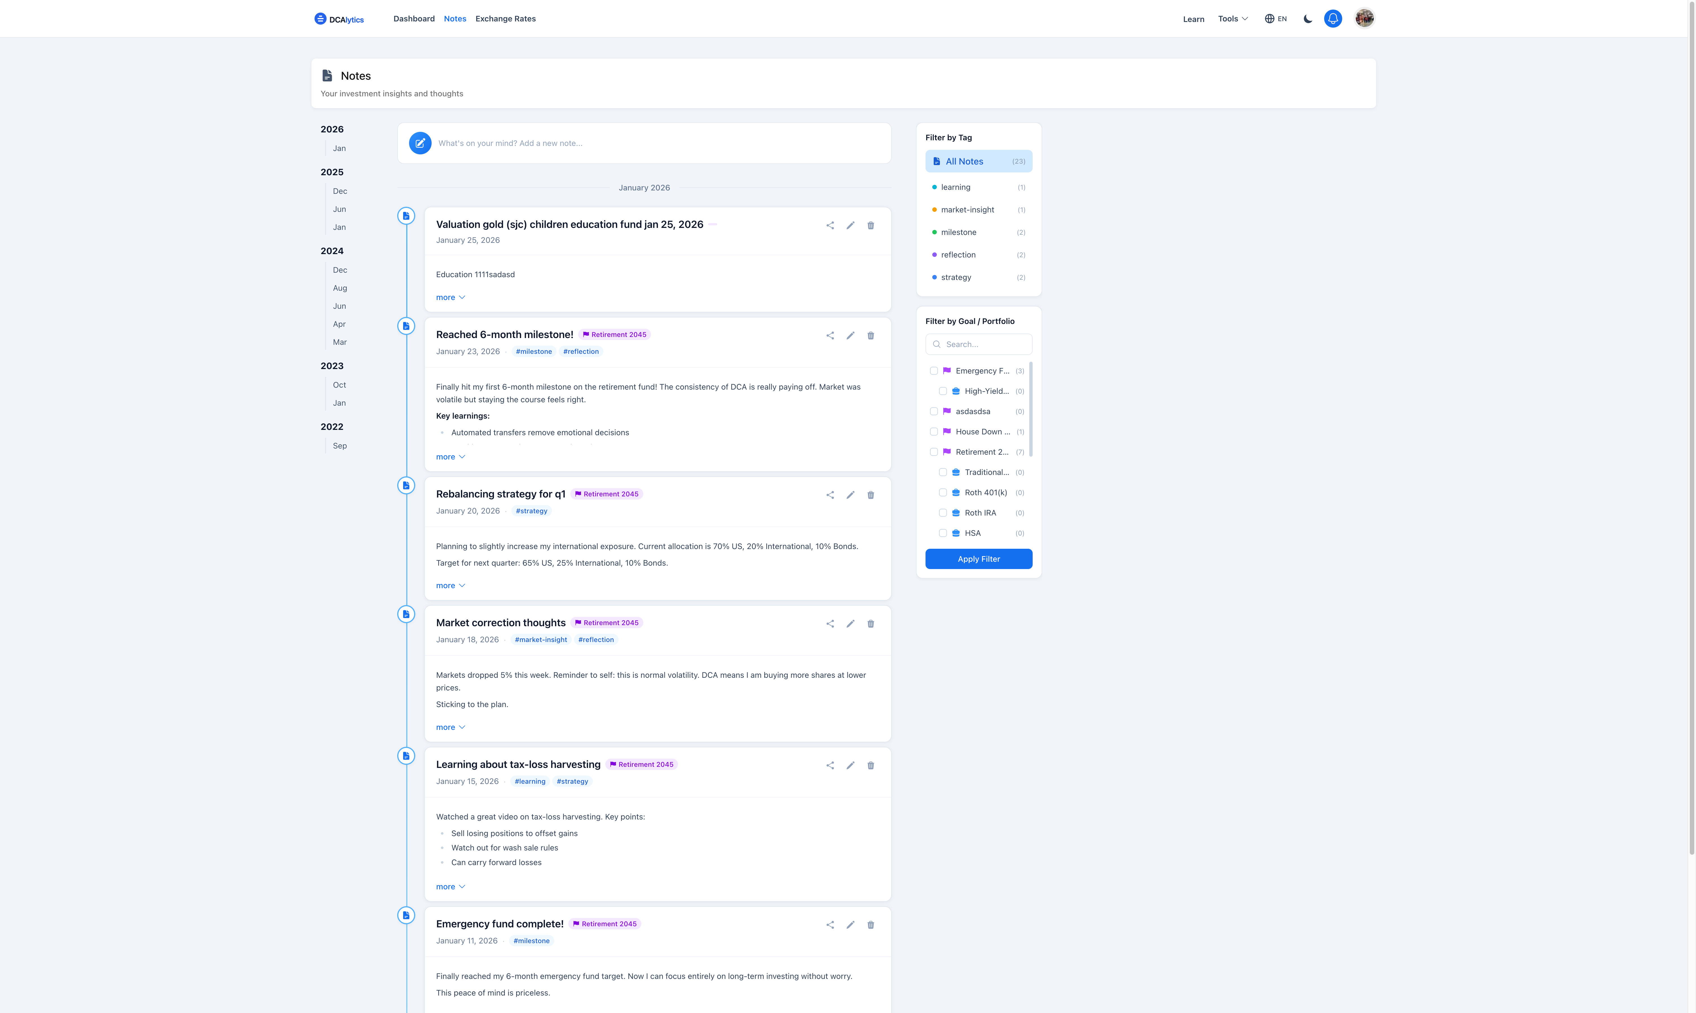1696x1013 pixels.
Task: Expand the Market correction thoughts note
Action: coord(450,727)
